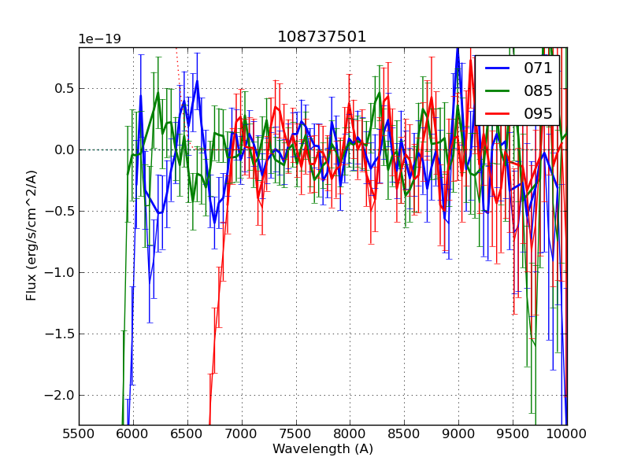Click the 1e-19 exponent label
This screenshot has height=472, width=630.
[99, 39]
